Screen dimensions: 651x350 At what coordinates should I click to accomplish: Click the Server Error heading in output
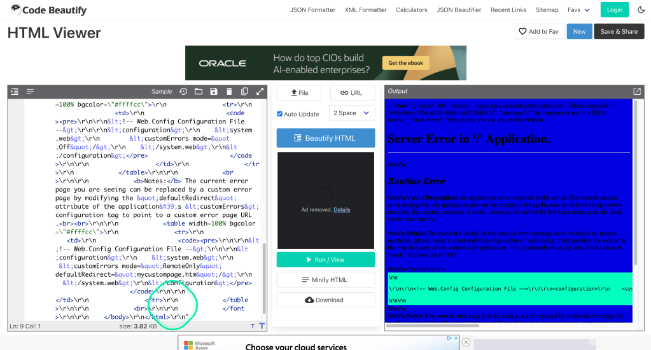pos(469,139)
